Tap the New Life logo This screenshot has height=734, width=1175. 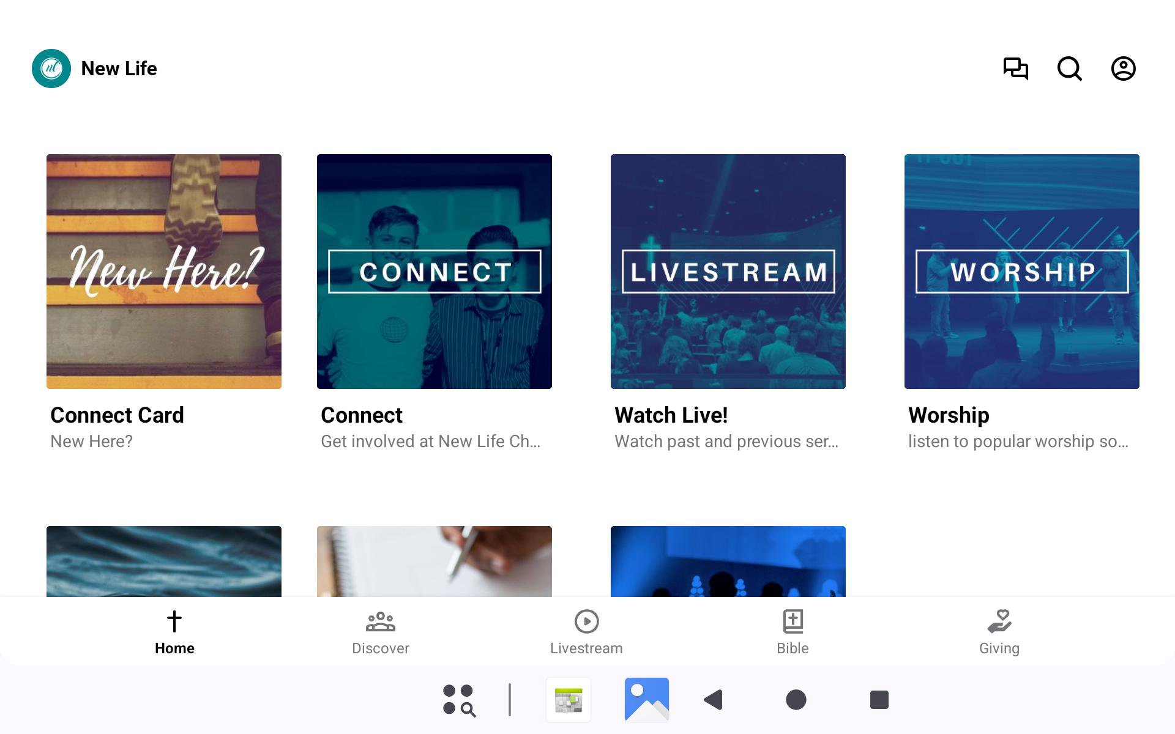coord(51,69)
